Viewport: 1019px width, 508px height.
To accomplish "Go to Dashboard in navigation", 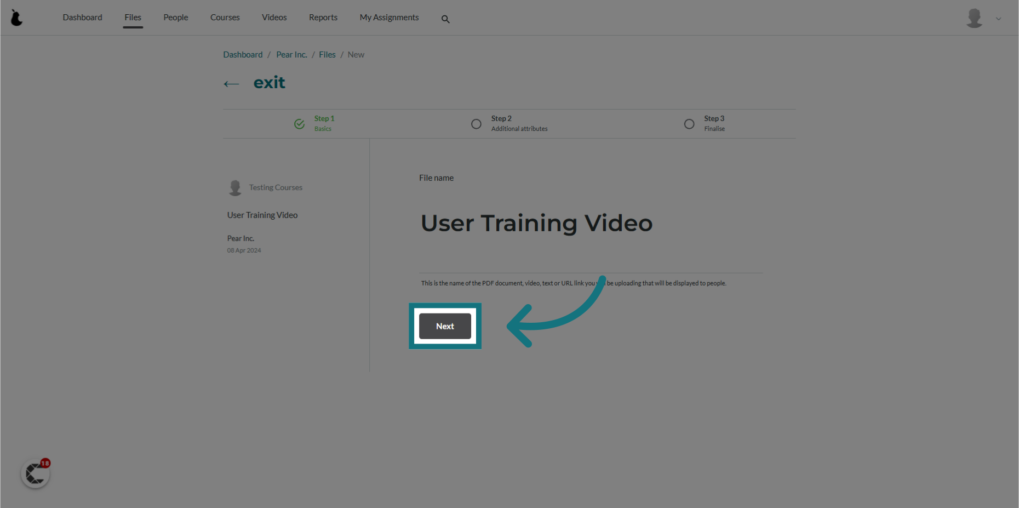I will [82, 18].
